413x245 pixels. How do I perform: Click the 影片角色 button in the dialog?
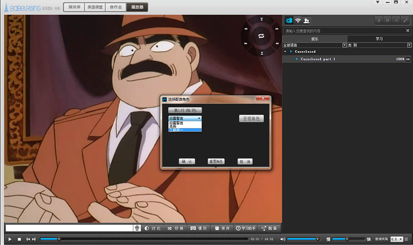[185, 111]
